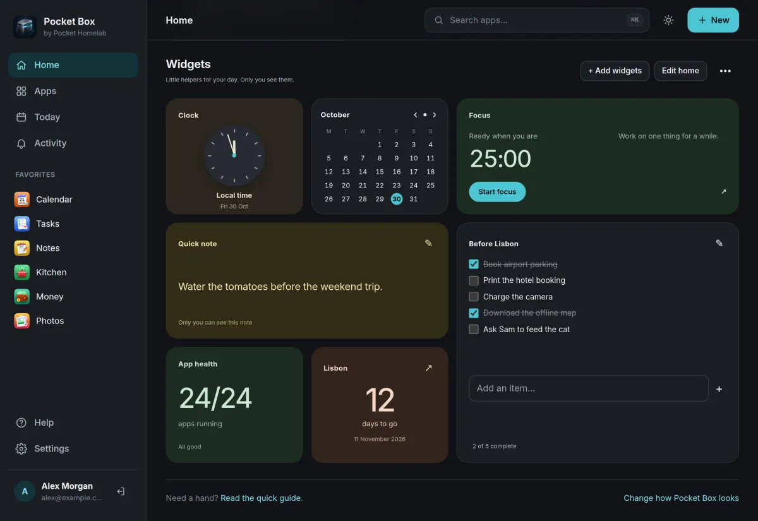Click the 24/24 apps running value
Screen dimensions: 758x521
[215, 398]
